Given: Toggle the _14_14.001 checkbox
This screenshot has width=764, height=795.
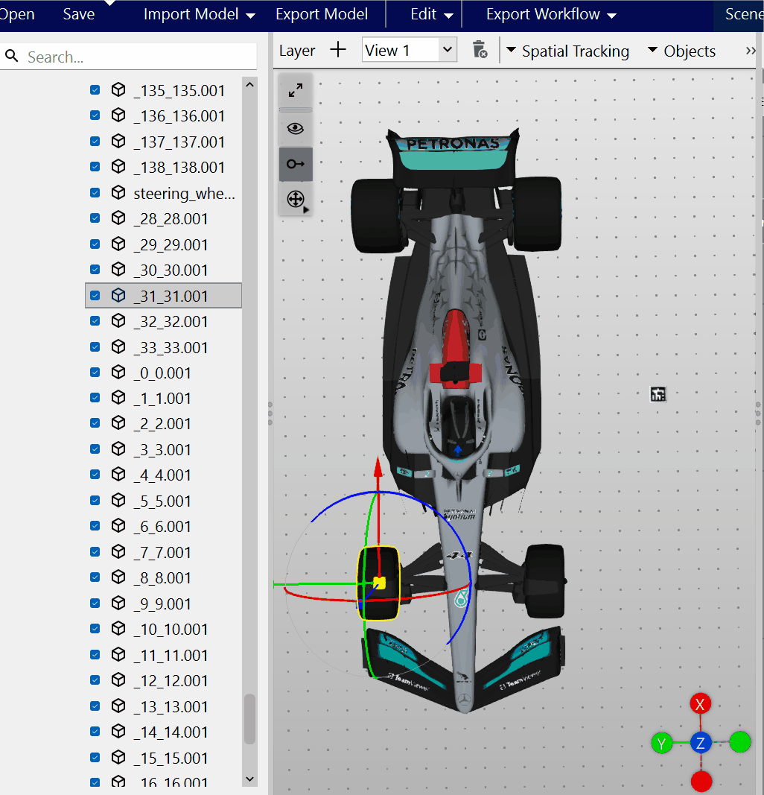Looking at the screenshot, I should pos(95,731).
